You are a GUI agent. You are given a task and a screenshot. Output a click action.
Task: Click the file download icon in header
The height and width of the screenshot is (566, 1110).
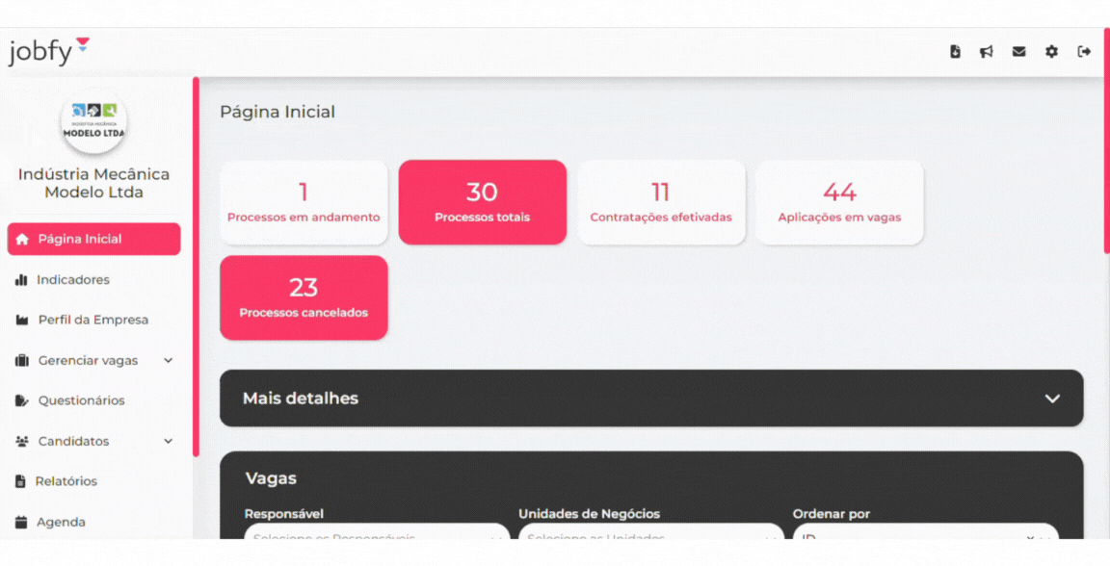coord(955,52)
